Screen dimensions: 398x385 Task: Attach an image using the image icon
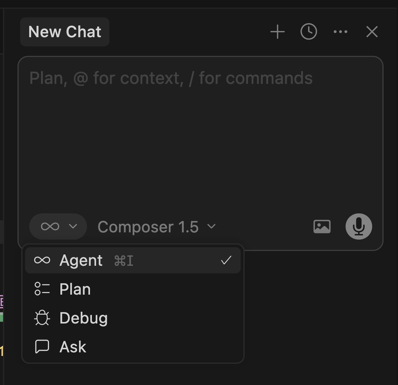322,226
